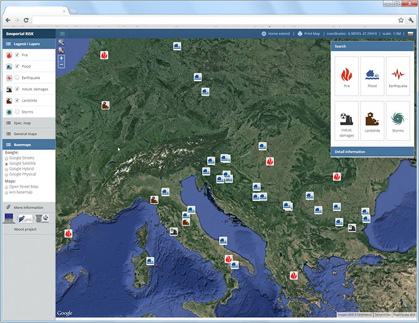
Task: Collapse the Basemaps section
Action: point(29,145)
